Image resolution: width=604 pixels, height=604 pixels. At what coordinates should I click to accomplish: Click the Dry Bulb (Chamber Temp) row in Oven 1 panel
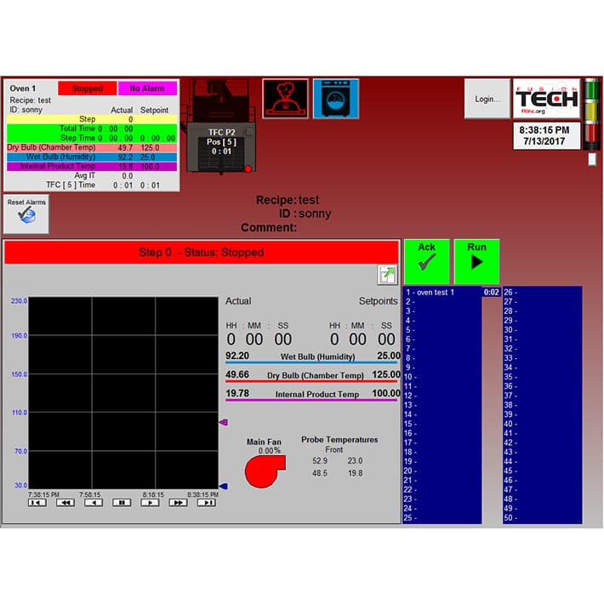coord(92,147)
